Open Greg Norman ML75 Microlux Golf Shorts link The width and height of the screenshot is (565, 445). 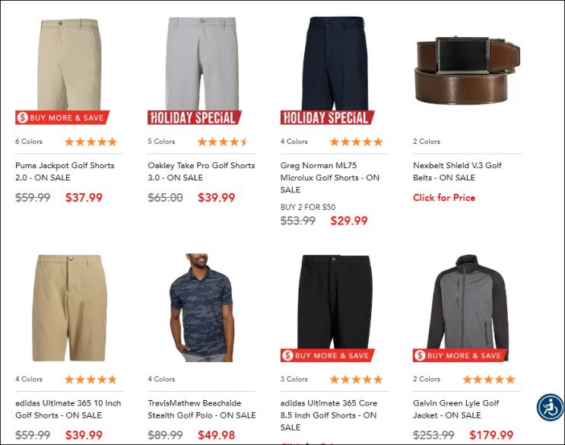[x=330, y=177]
